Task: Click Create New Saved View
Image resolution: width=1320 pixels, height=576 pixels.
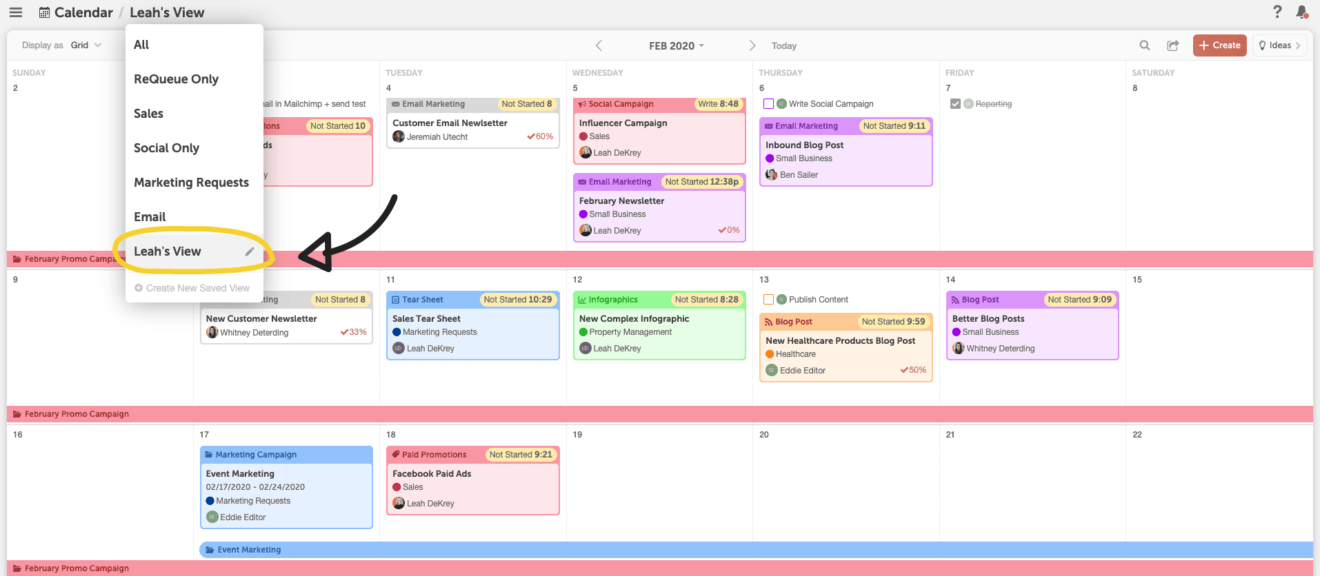Action: (x=192, y=288)
